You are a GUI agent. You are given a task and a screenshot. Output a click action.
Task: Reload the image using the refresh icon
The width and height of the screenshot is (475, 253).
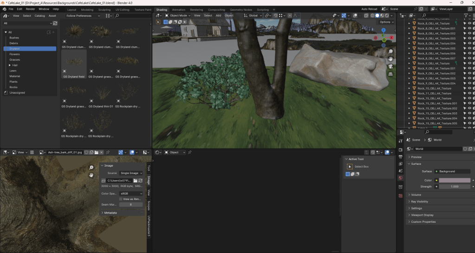click(x=140, y=180)
